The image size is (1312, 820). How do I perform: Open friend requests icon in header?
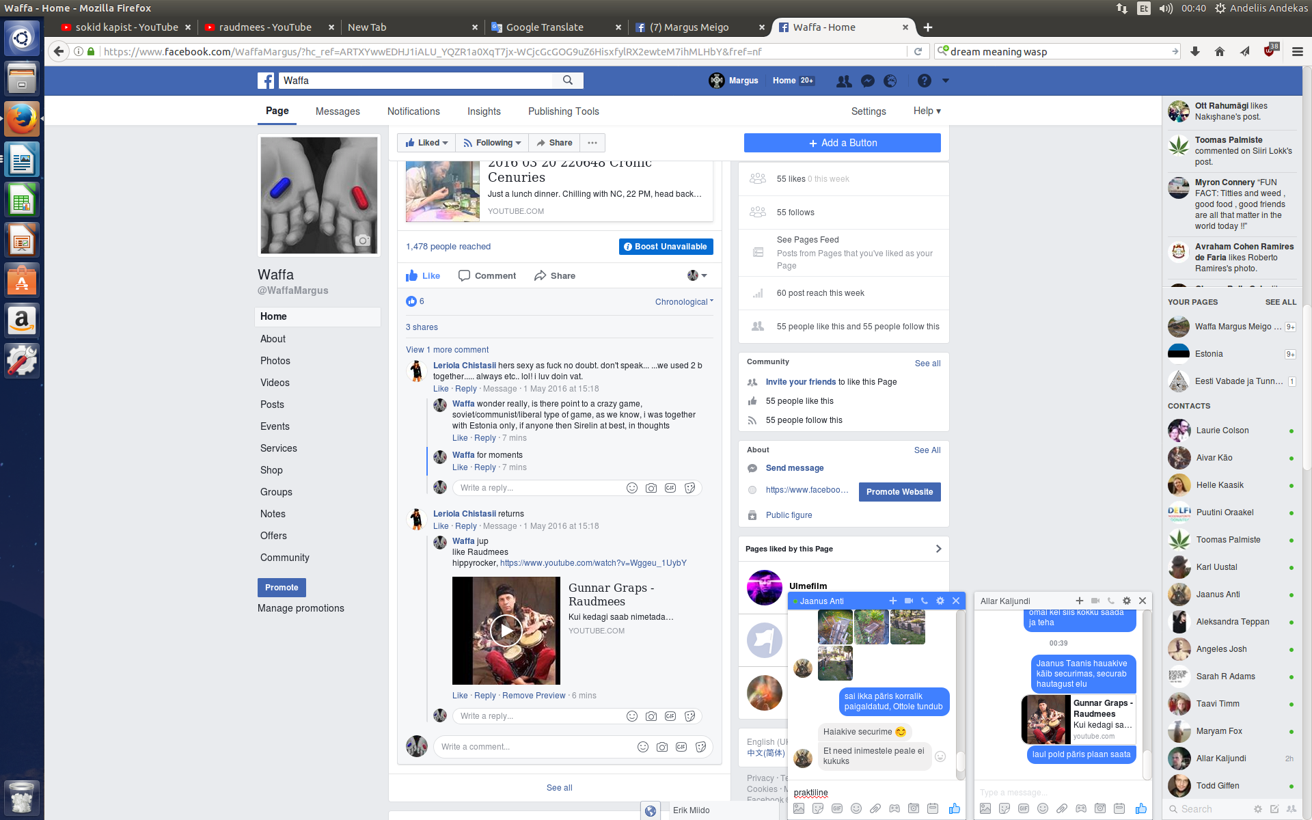[844, 81]
